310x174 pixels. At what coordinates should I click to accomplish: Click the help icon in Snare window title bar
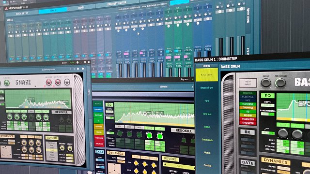pos(77,62)
